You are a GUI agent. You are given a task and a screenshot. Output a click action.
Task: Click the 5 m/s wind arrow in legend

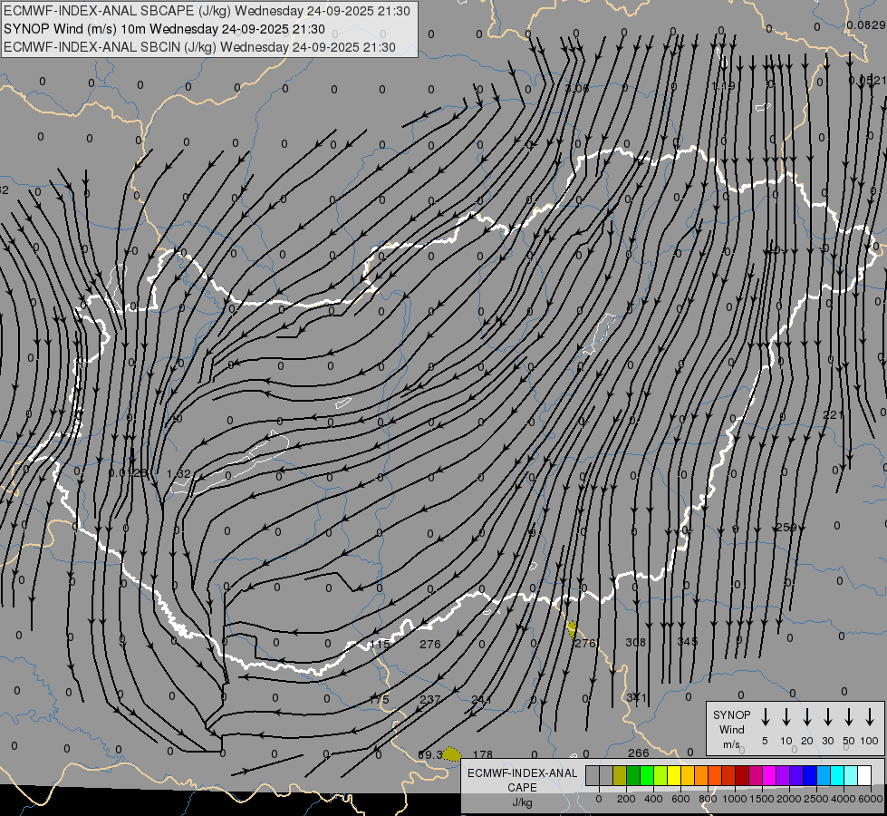(x=766, y=717)
